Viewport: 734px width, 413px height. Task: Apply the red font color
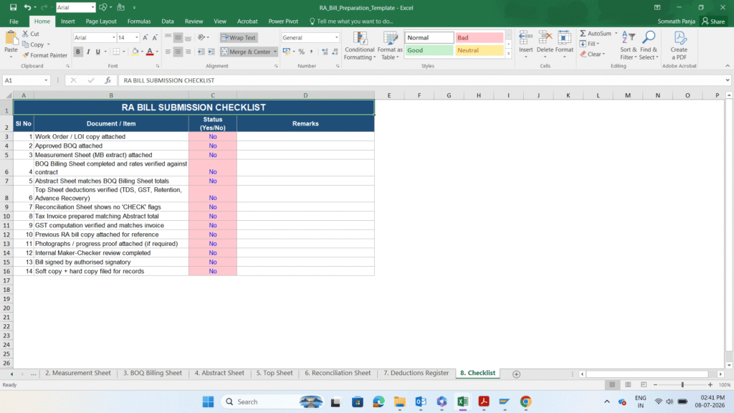coord(150,52)
